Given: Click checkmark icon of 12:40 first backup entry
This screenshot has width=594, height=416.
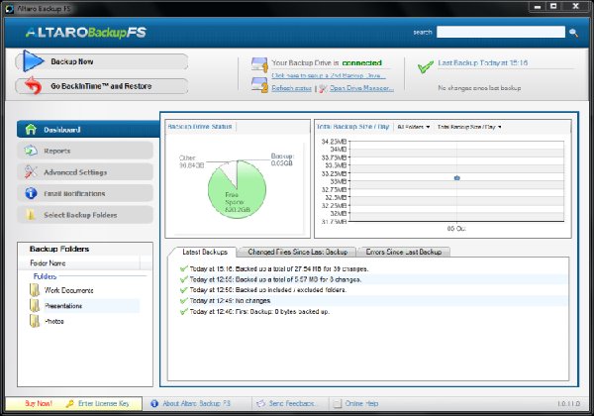Looking at the screenshot, I should 184,311.
